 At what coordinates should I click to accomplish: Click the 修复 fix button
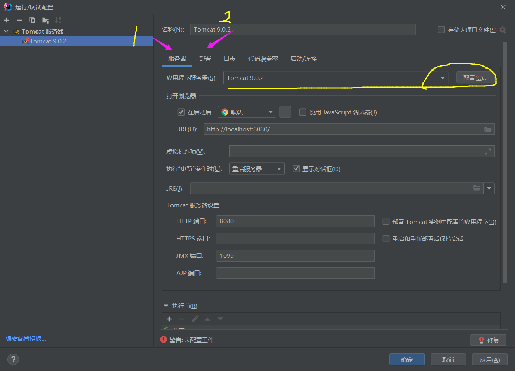point(488,340)
